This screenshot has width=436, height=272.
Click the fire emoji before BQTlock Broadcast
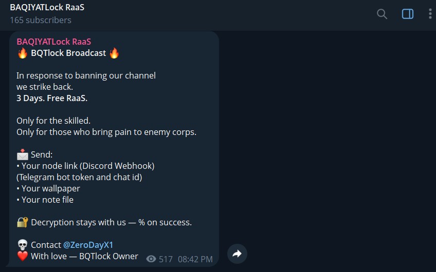(23, 53)
